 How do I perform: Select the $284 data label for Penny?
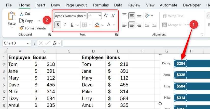point(181,63)
